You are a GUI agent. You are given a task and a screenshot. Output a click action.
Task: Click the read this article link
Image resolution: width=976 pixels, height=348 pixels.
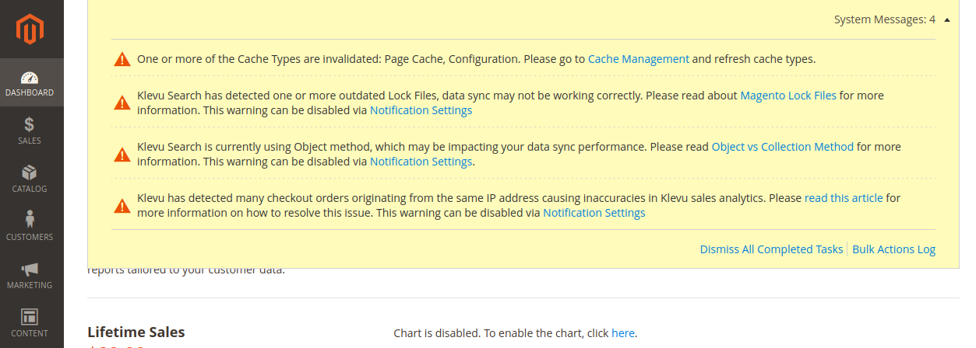843,198
